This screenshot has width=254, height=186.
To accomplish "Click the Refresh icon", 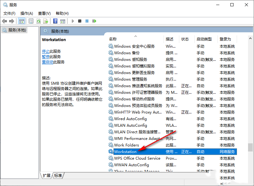I will 38,21.
